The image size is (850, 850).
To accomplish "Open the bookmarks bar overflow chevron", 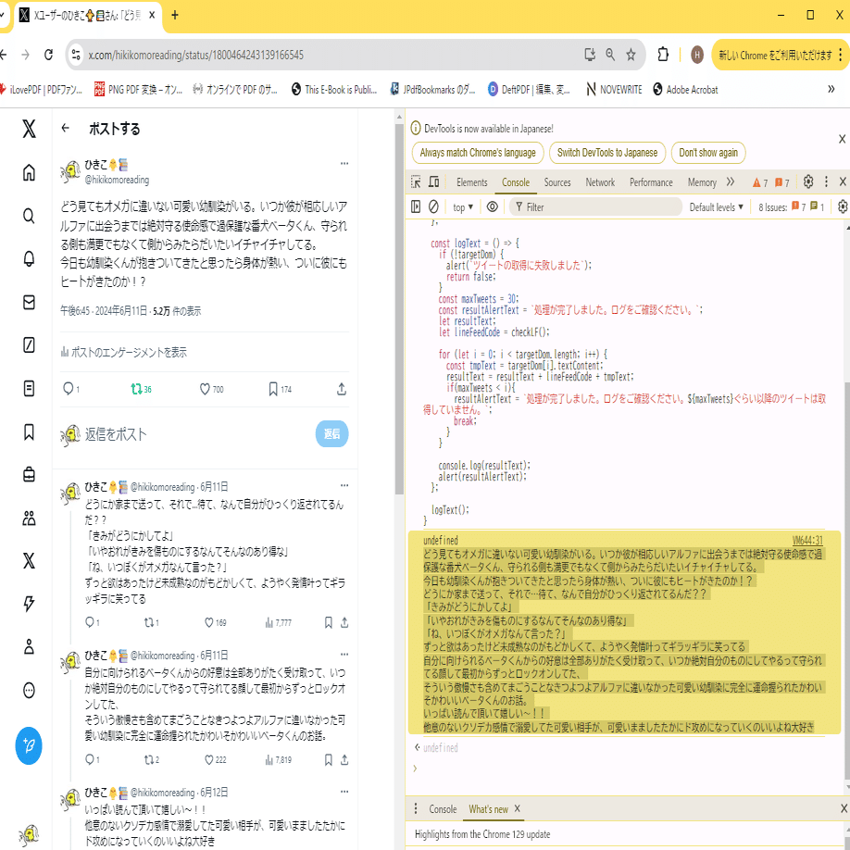I will [831, 89].
